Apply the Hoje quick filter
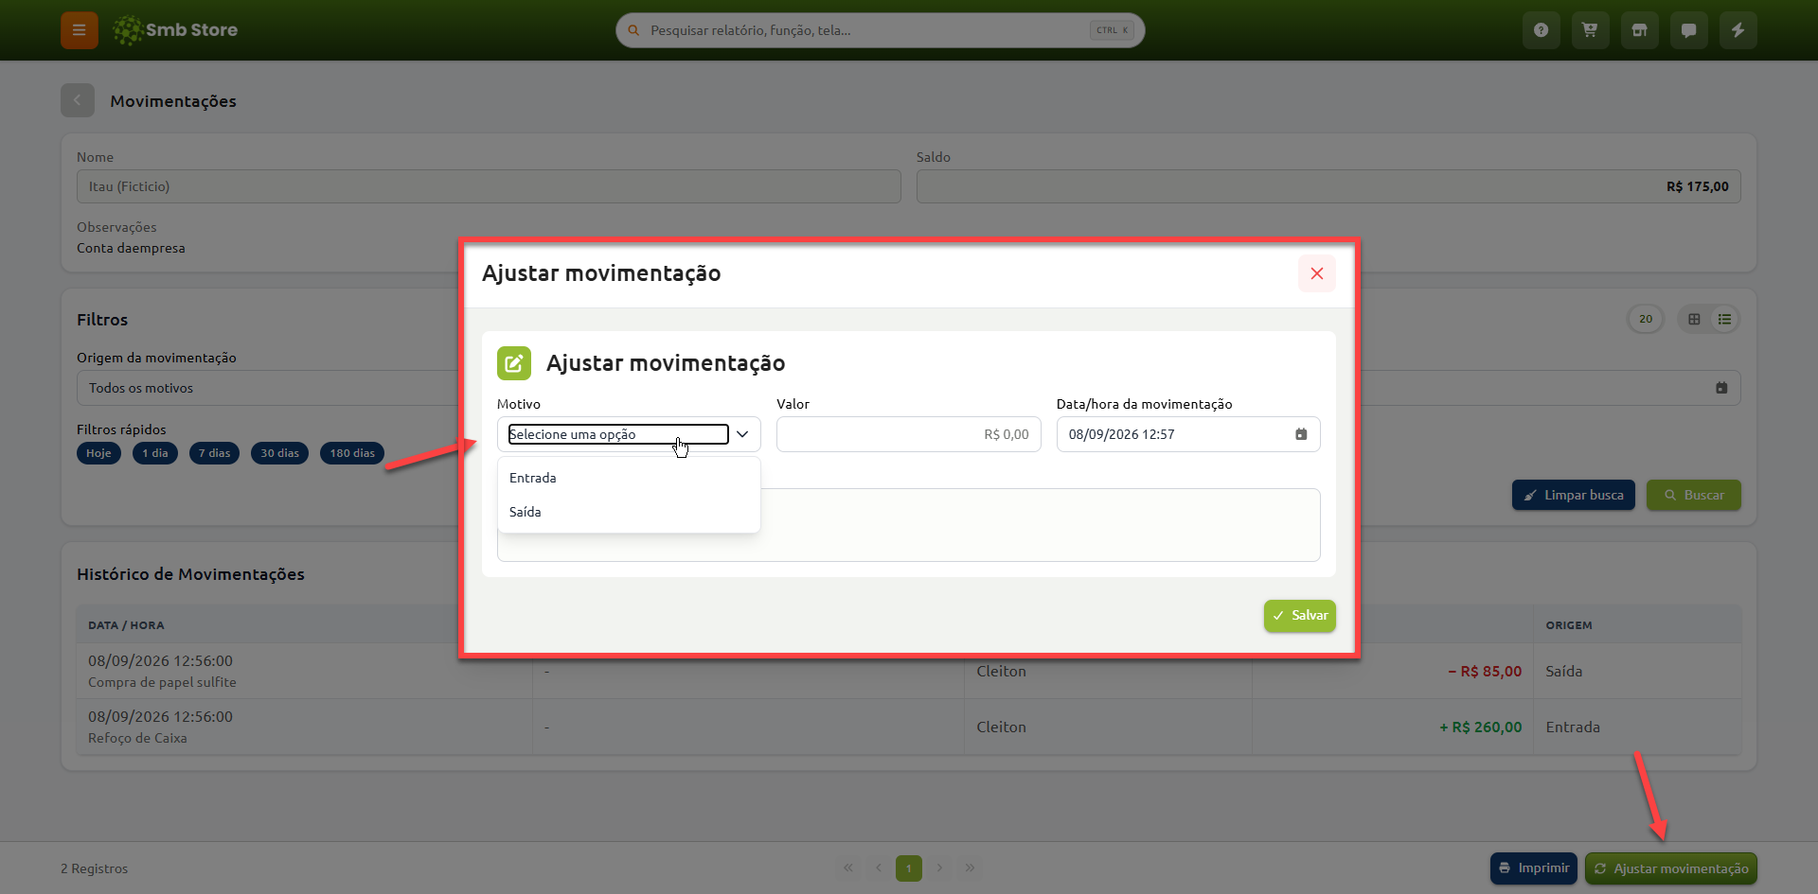Viewport: 1818px width, 894px height. 98,453
